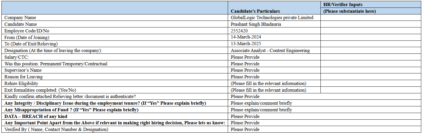Click Please Provide in the Verified By row
Image resolution: width=423 pixels, height=135 pixels.
pos(245,130)
